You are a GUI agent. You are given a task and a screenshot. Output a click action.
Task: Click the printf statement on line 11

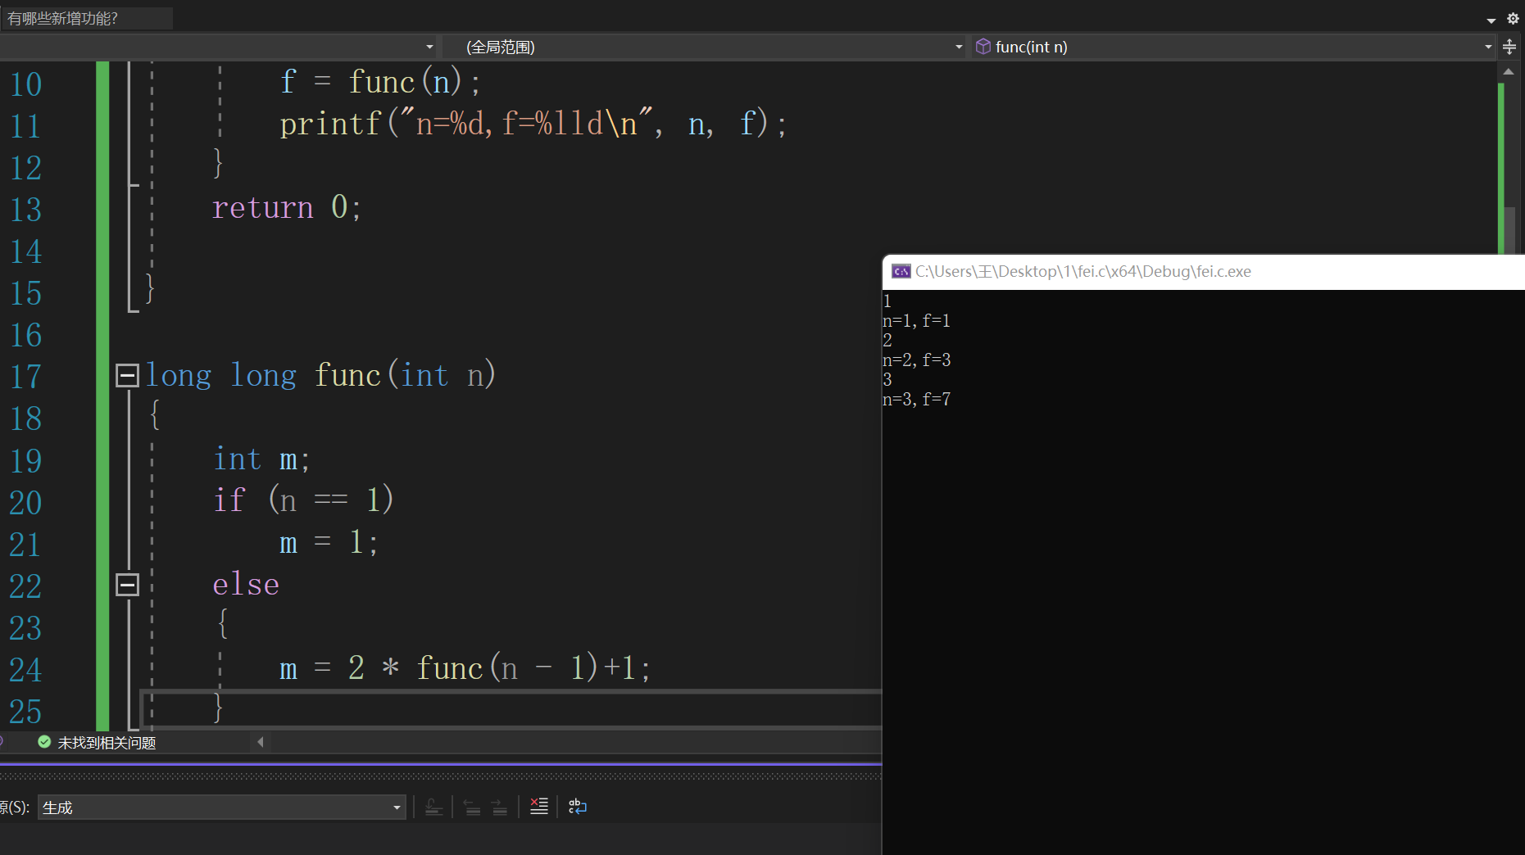[533, 124]
